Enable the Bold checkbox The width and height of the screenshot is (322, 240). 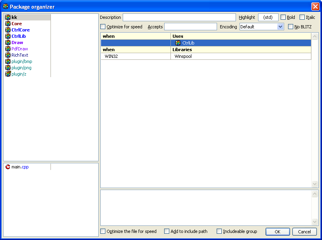point(283,17)
